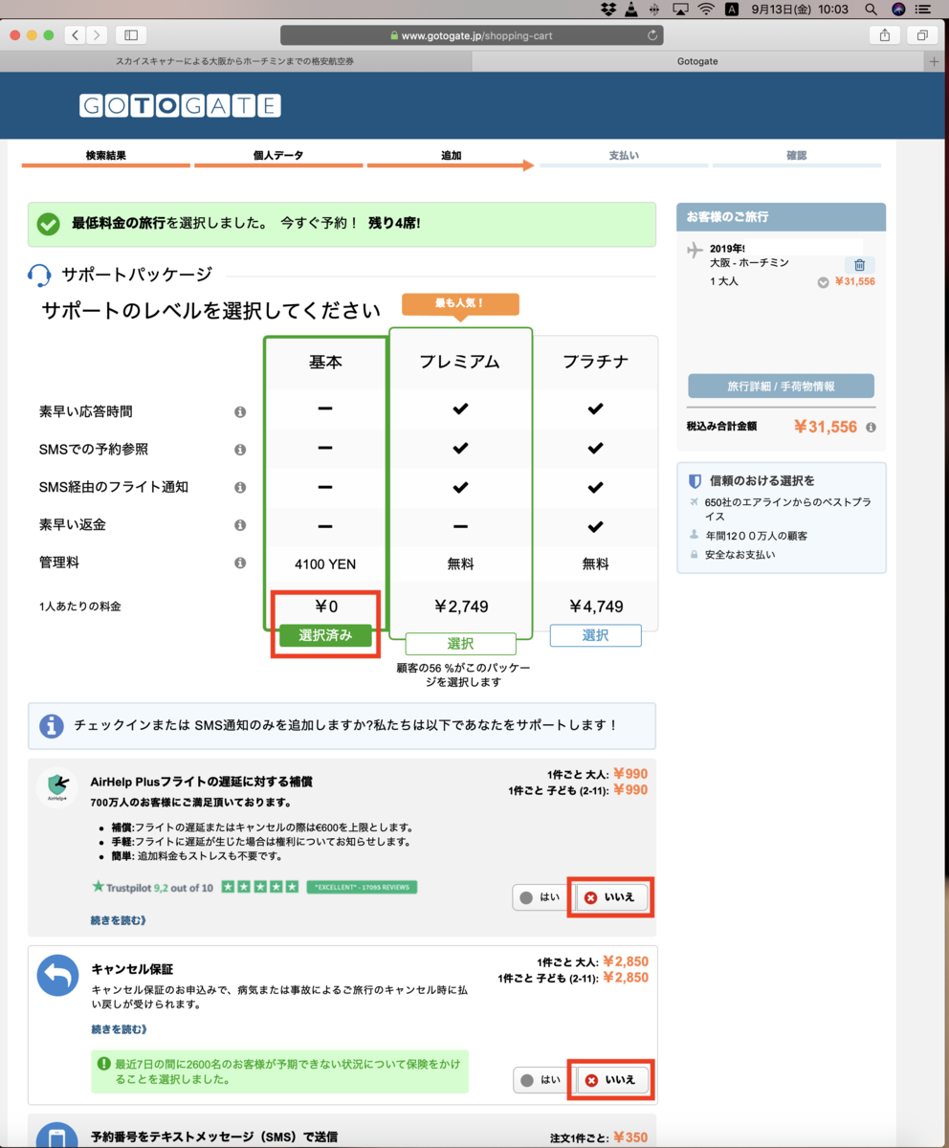The width and height of the screenshot is (949, 1148).
Task: Select はい for AirHelp Plus
Action: pos(541,897)
